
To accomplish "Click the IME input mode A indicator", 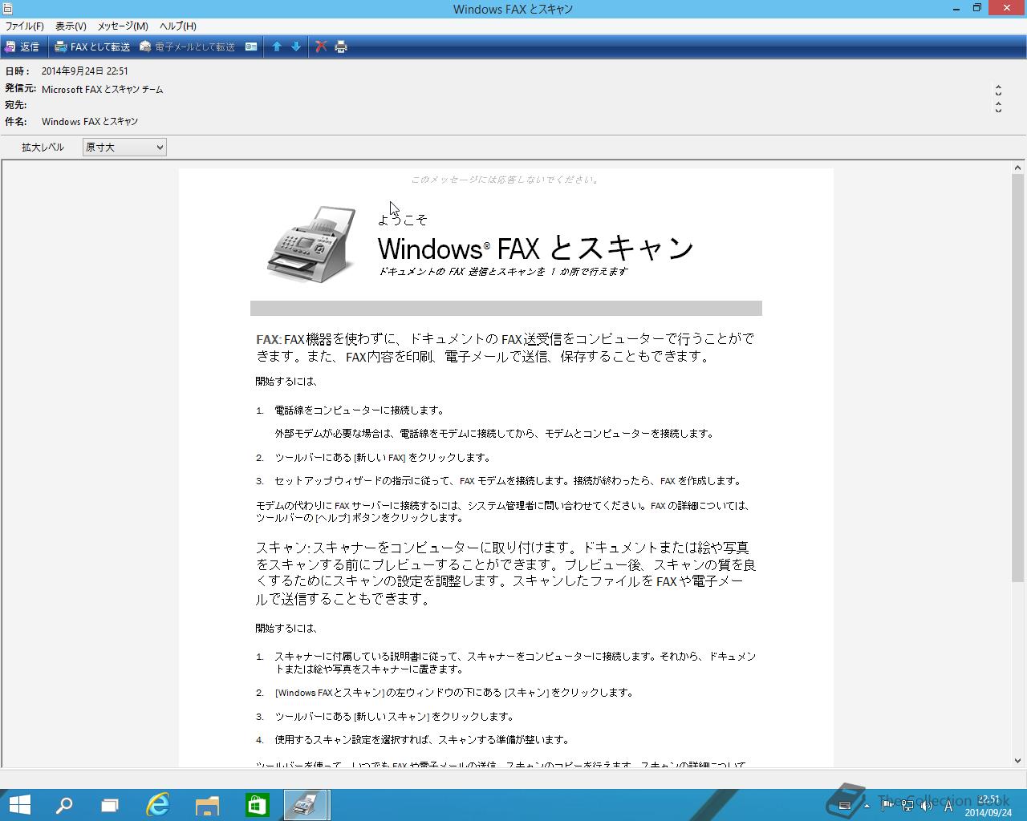I will tap(948, 806).
